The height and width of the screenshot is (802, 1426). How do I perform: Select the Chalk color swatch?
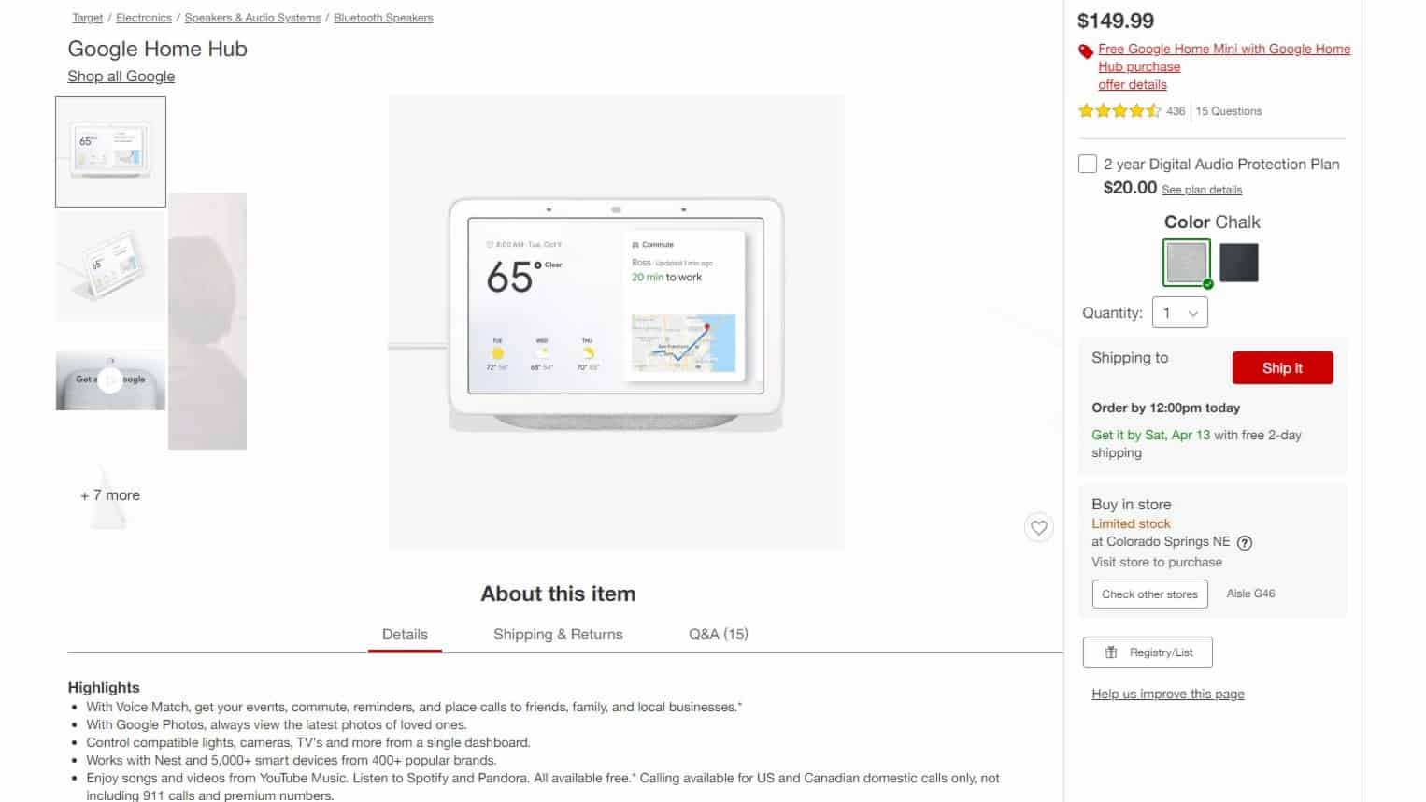tap(1187, 263)
